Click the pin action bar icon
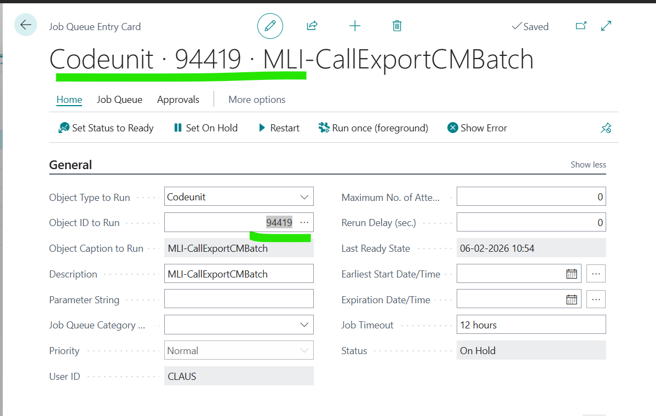This screenshot has height=416, width=656. 606,128
